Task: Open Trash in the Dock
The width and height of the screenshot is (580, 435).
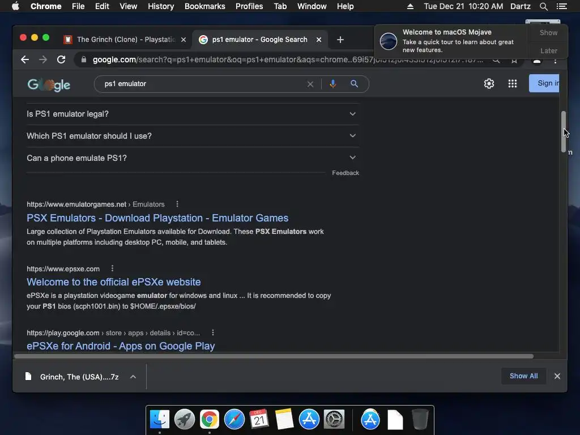Action: click(420, 420)
